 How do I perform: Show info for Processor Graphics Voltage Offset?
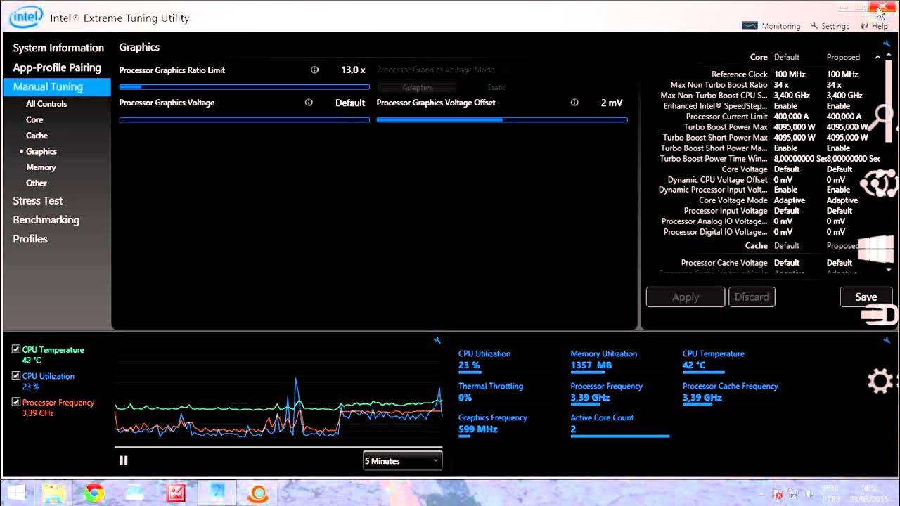(574, 103)
